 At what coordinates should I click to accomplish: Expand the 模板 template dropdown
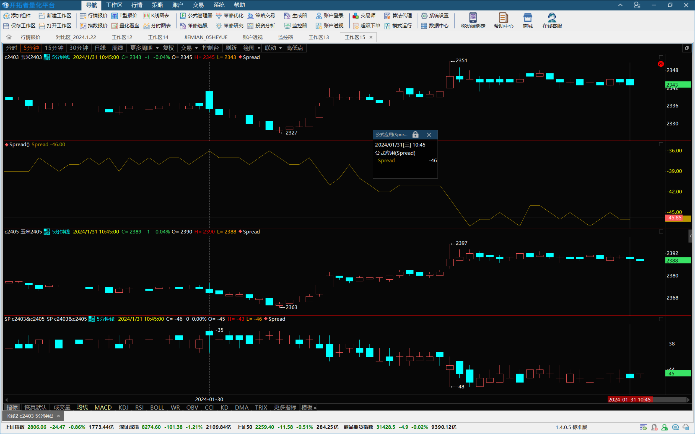pos(308,407)
